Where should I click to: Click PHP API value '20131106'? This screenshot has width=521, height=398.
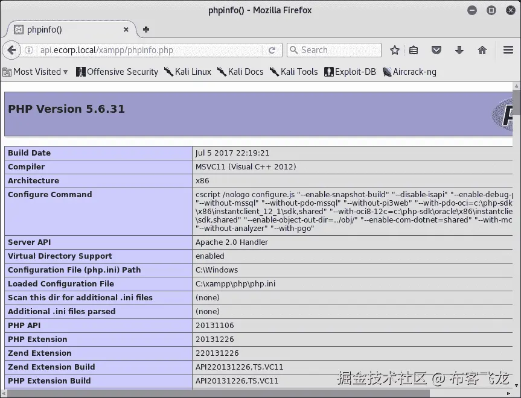click(x=215, y=326)
